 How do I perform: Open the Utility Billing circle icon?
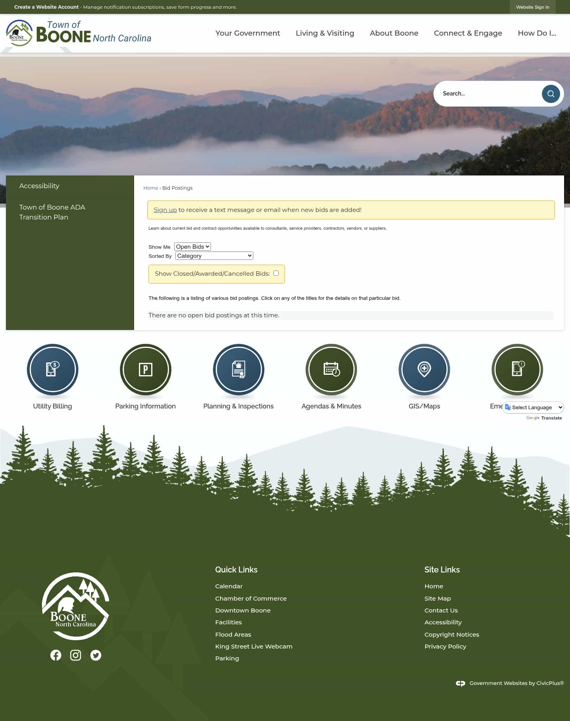(x=53, y=370)
